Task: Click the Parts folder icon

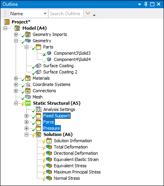Action: coord(38,47)
